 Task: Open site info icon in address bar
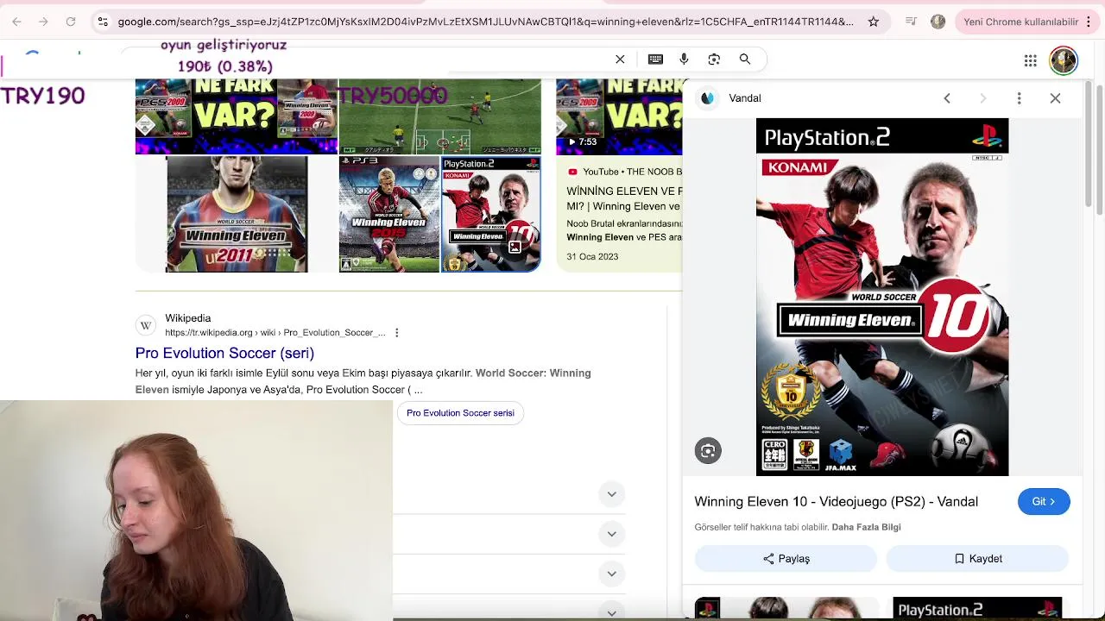[103, 22]
